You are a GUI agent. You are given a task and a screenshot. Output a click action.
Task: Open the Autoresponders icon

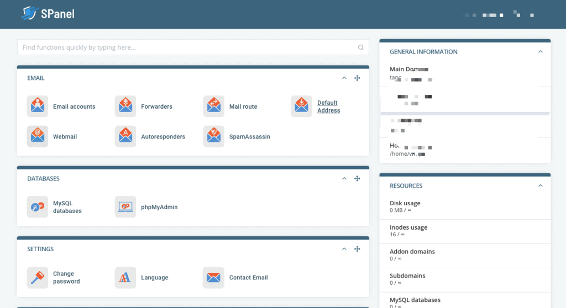pos(125,136)
